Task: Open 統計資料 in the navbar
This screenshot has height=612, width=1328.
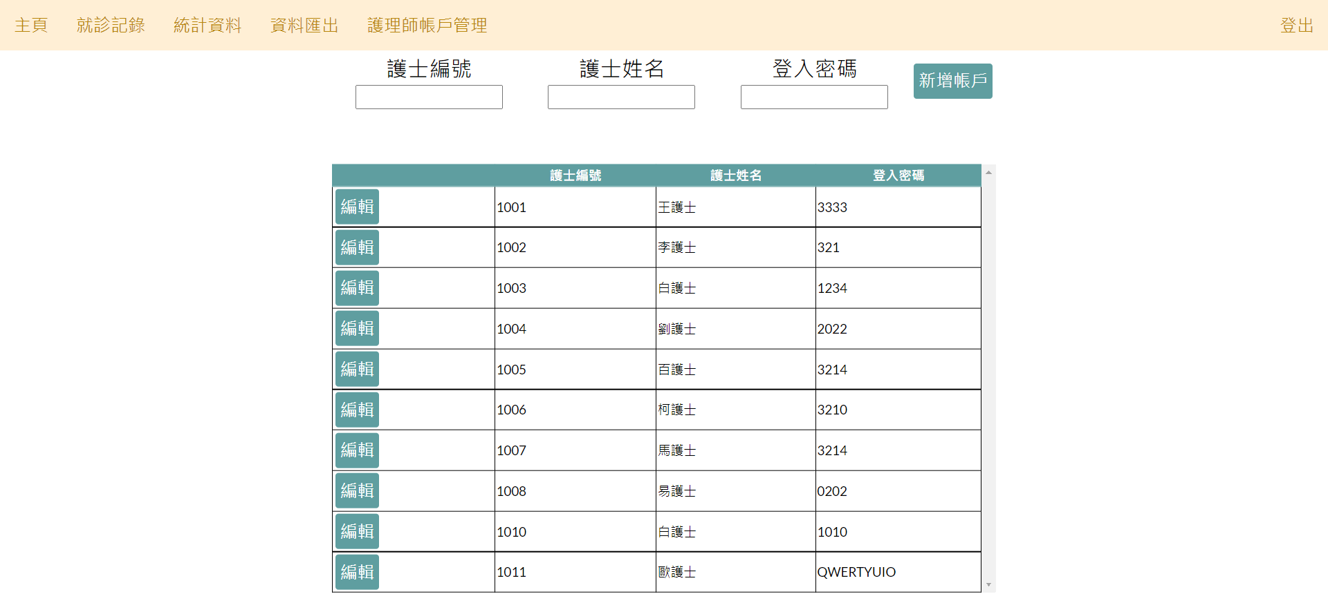Action: (x=207, y=26)
